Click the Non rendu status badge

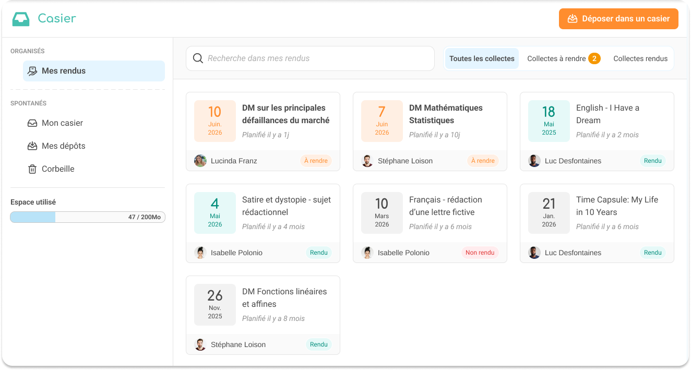480,253
